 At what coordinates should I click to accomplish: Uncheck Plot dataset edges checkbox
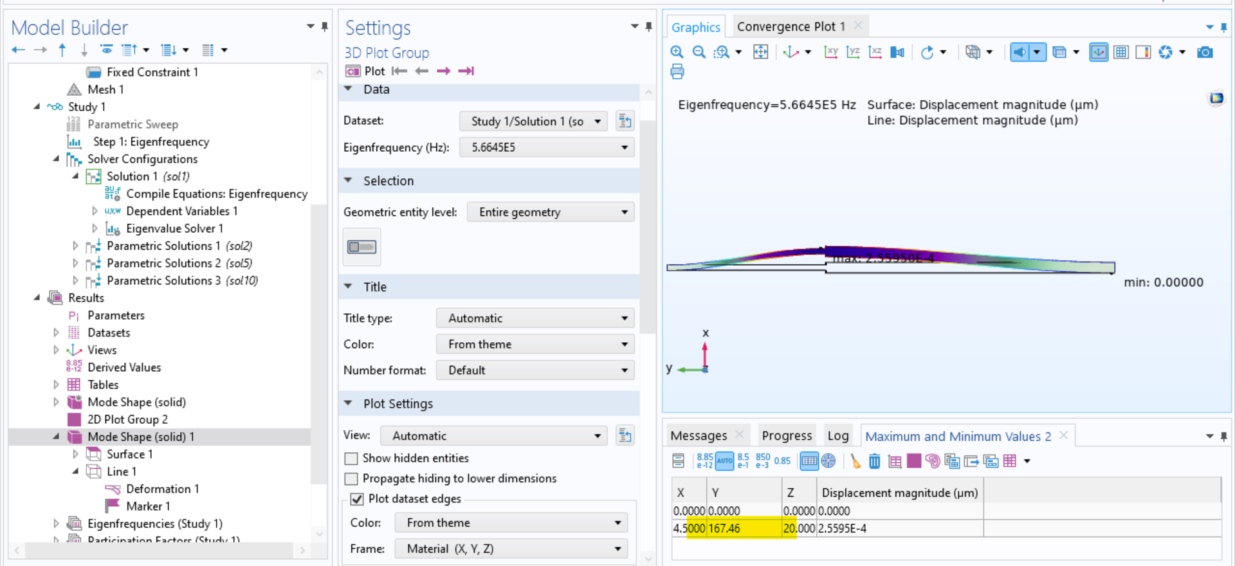[x=357, y=499]
